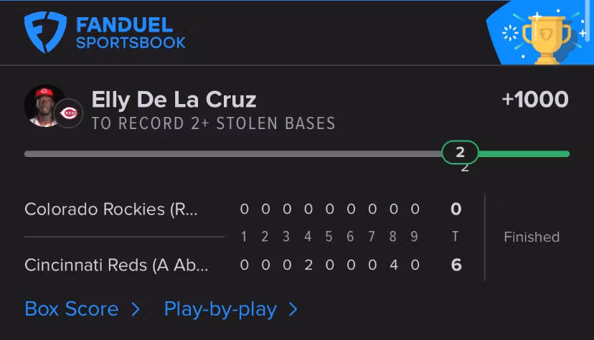Select the +1000 odds value
The image size is (594, 340).
coord(535,100)
